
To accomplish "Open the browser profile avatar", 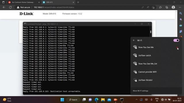I will coord(173,7).
